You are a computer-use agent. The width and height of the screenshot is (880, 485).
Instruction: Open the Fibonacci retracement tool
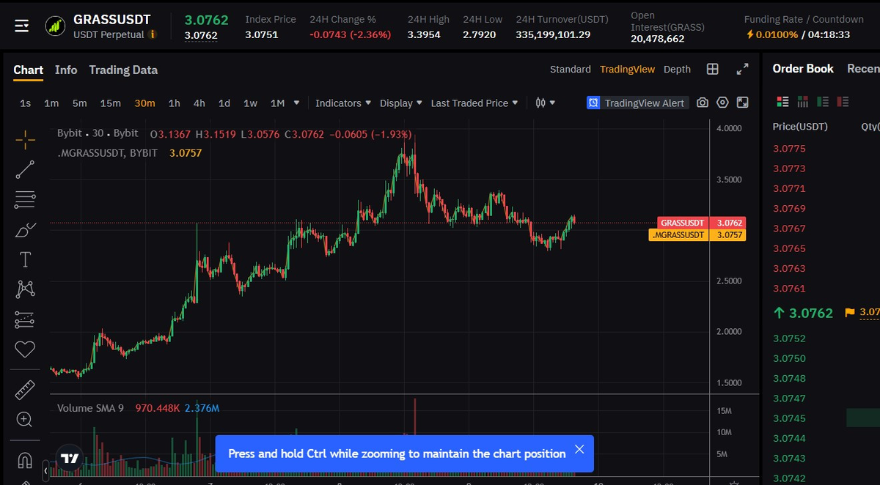(25, 199)
